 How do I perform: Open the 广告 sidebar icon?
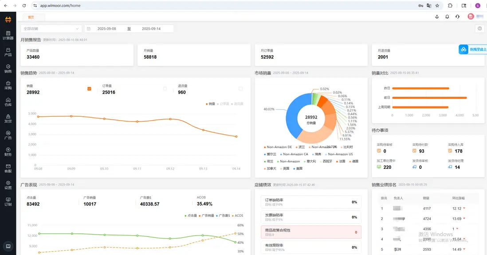point(8,135)
